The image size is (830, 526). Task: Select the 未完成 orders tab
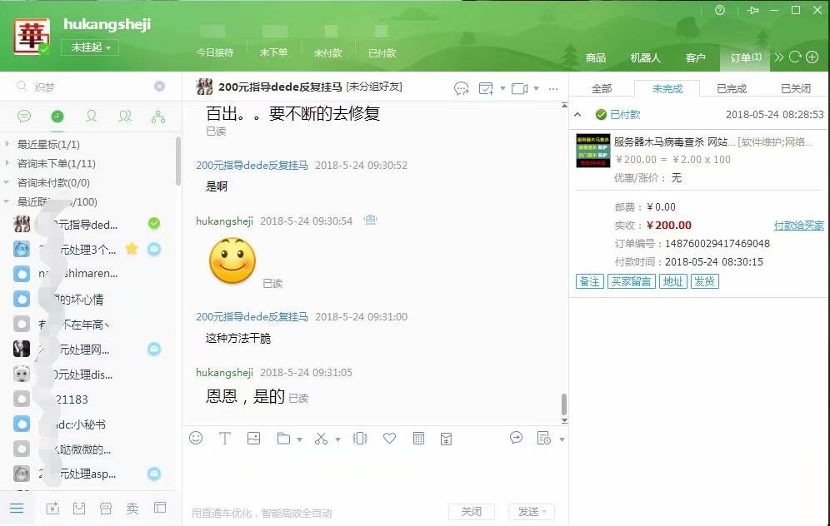click(667, 88)
